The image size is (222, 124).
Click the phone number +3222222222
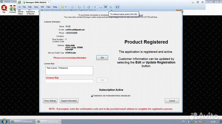tap(71, 33)
